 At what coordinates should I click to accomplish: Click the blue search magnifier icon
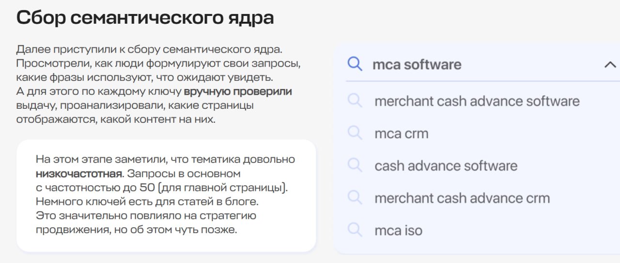[355, 64]
